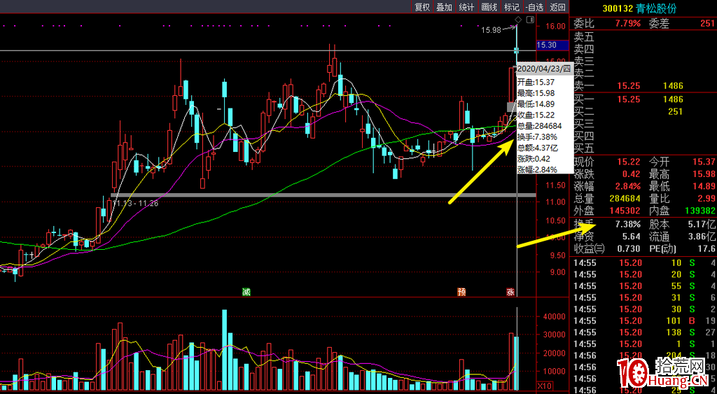
Task: Click the 股本 value 5.17亿
Action: coord(702,225)
